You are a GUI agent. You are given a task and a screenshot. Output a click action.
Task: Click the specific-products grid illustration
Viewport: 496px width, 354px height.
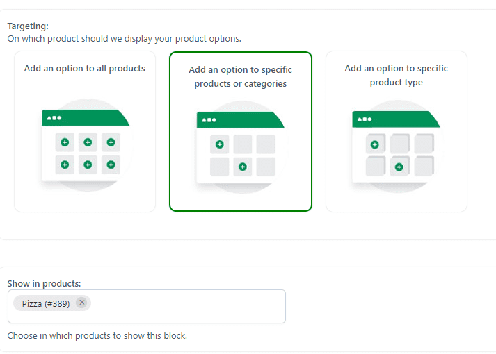click(x=241, y=147)
